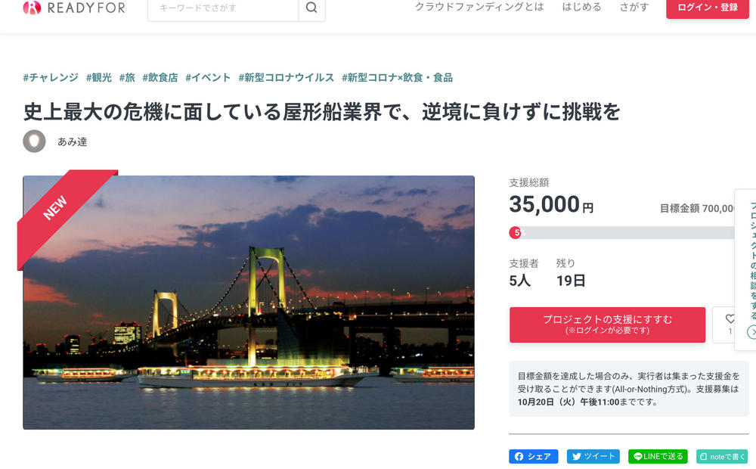Close the side consultation panel
756x469 pixels.
751,332
